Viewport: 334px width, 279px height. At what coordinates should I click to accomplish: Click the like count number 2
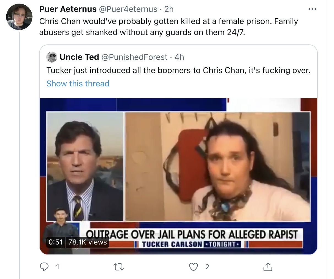(207, 267)
